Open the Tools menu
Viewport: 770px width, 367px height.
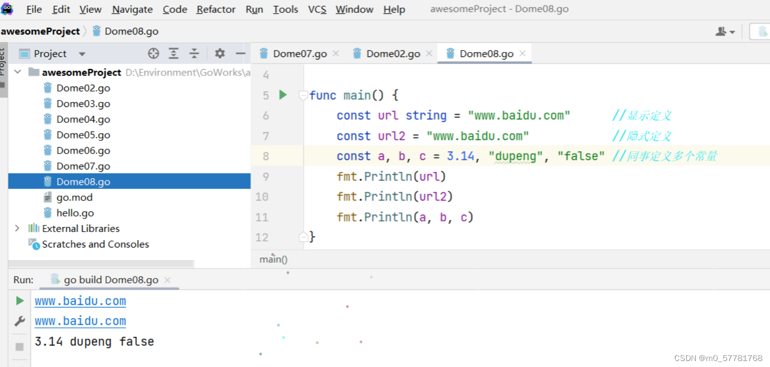pyautogui.click(x=286, y=9)
